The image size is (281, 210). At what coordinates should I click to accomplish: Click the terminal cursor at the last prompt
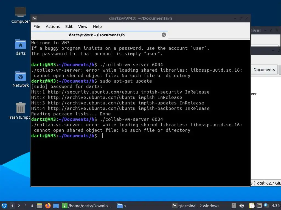pyautogui.click(x=101, y=136)
